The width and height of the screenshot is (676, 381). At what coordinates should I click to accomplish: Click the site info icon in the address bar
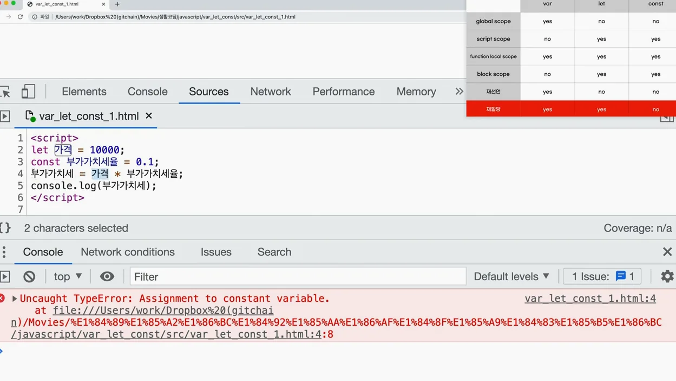coord(35,17)
